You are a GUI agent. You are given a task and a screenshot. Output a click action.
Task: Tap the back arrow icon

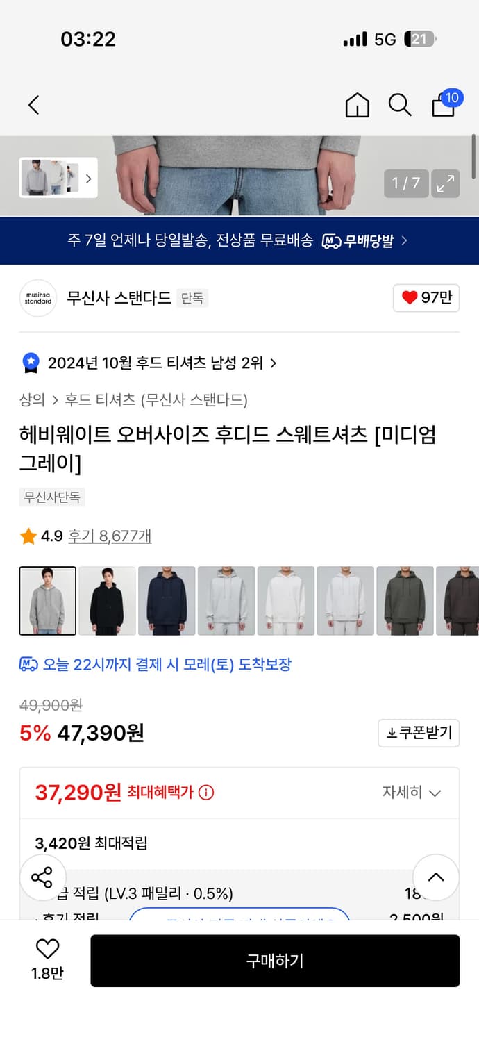coord(34,105)
